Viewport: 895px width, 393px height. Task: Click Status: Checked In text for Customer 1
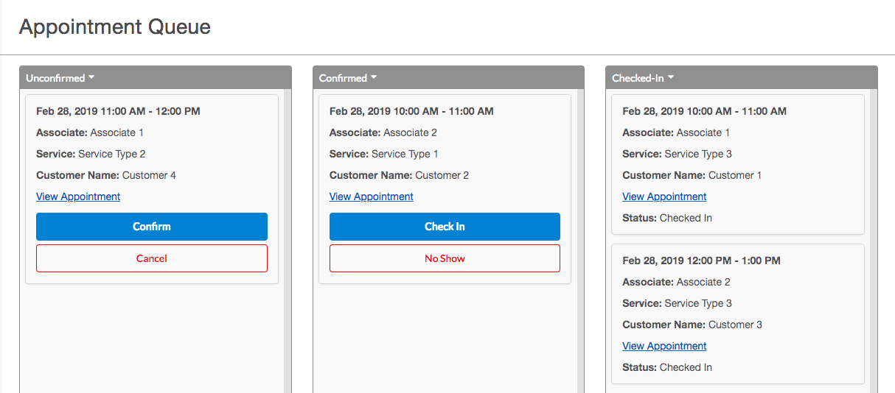point(667,218)
